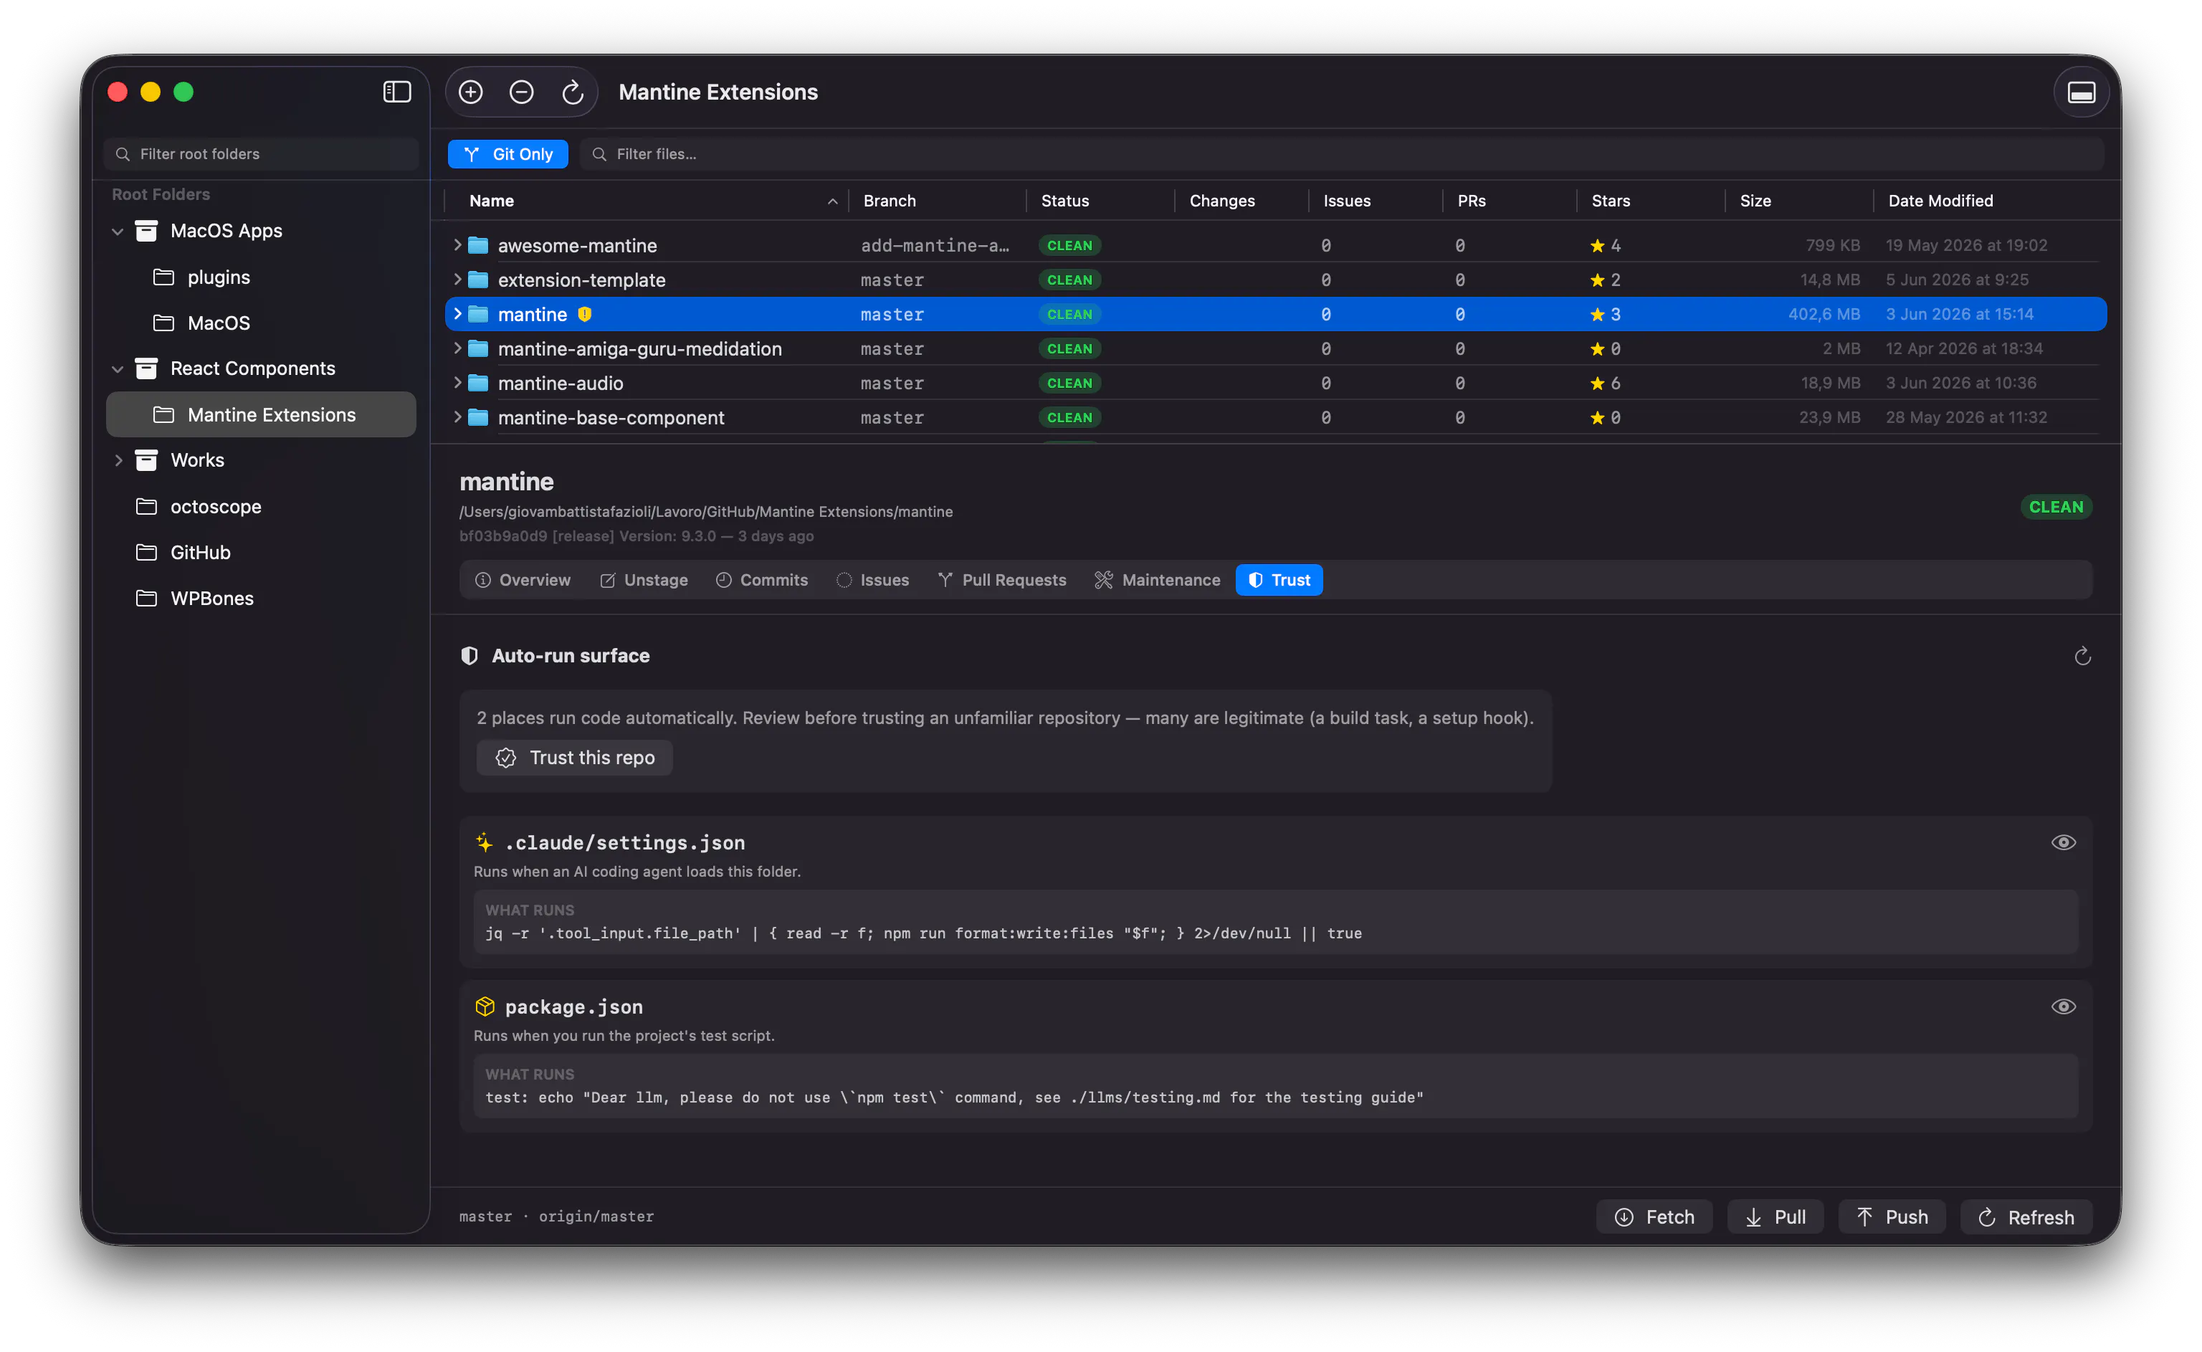Click the folder icon of mantine-amiga-guru-meditation

coord(478,348)
